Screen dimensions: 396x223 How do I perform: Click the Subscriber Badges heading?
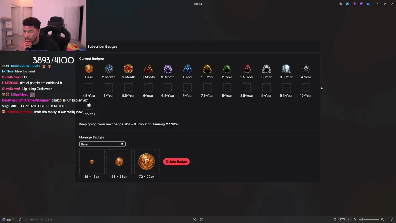tap(102, 46)
